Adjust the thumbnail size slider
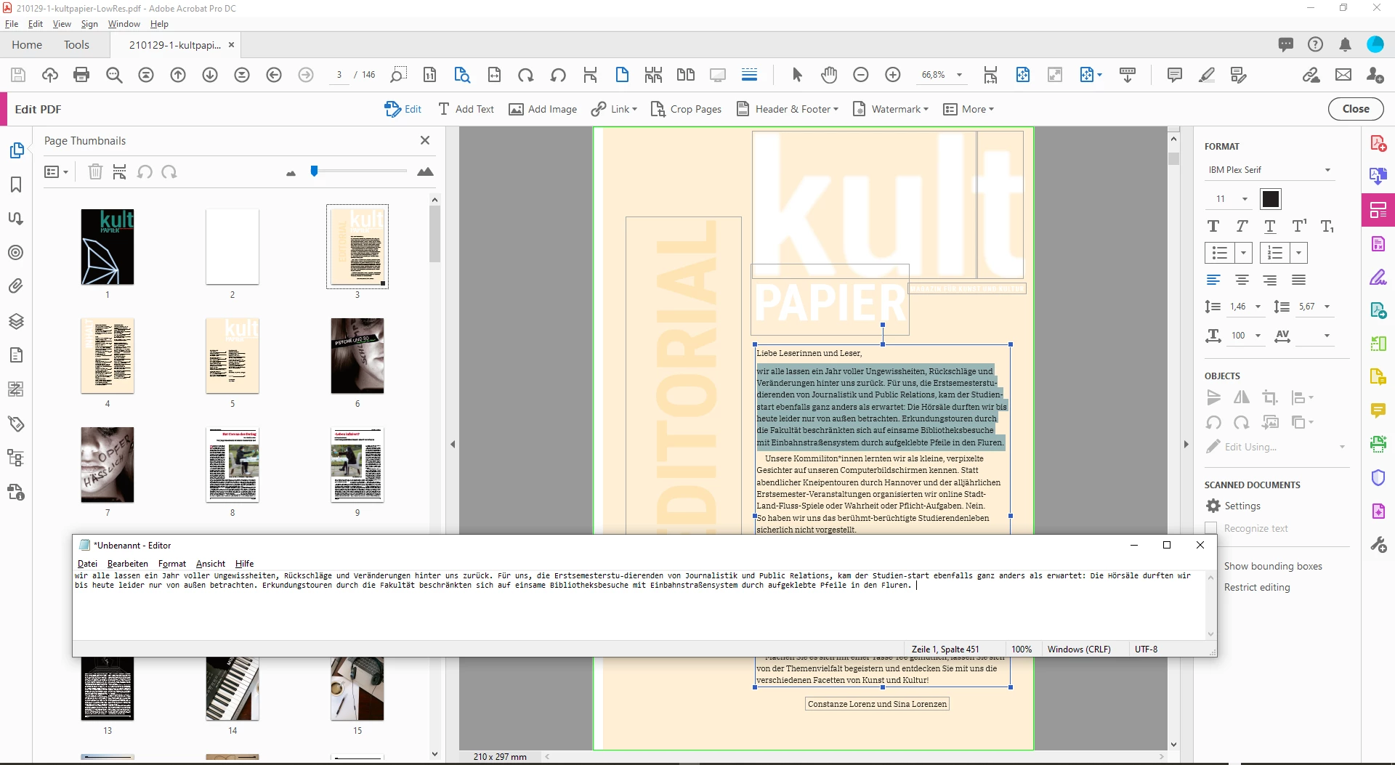The image size is (1395, 765). 314,171
